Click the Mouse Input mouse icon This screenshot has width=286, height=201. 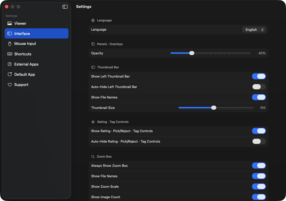tap(10, 44)
